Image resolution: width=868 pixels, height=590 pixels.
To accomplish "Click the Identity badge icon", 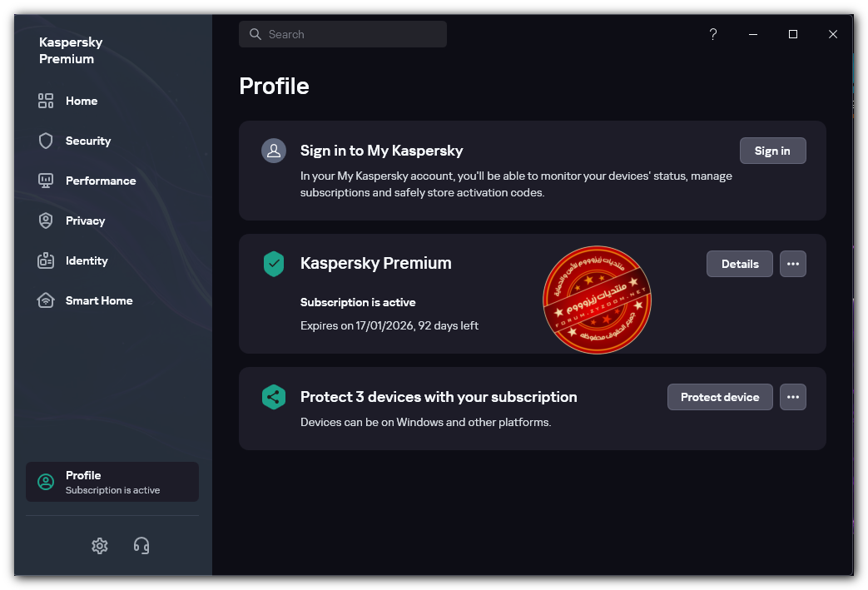I will click(46, 260).
